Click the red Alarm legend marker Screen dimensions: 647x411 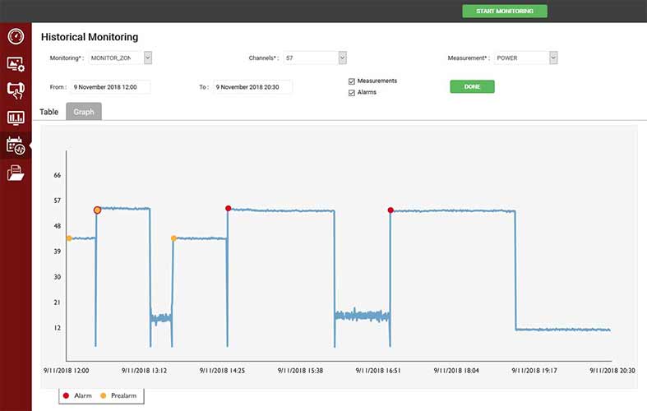point(67,396)
